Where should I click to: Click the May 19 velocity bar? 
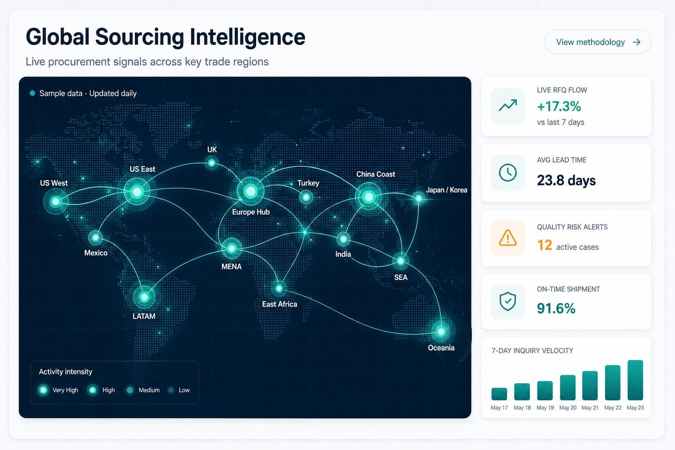(x=545, y=390)
